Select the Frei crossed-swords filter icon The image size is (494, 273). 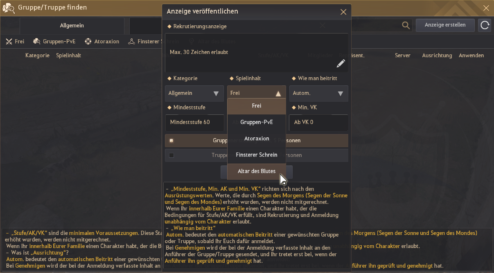click(9, 41)
